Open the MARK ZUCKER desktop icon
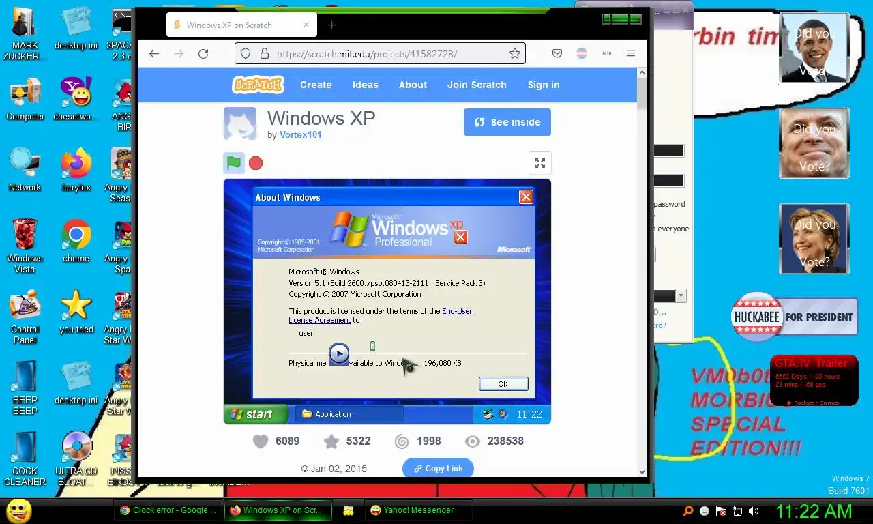Screen dimensions: 873x524 point(25,34)
